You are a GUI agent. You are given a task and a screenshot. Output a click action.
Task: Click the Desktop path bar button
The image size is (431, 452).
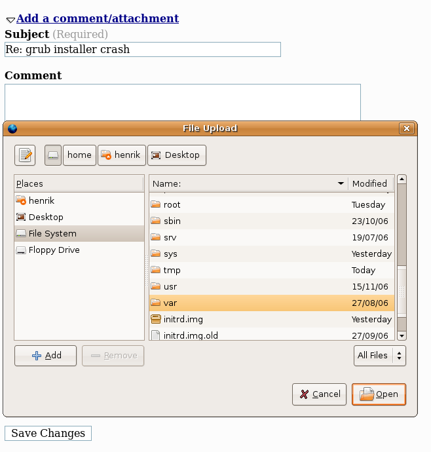click(176, 155)
